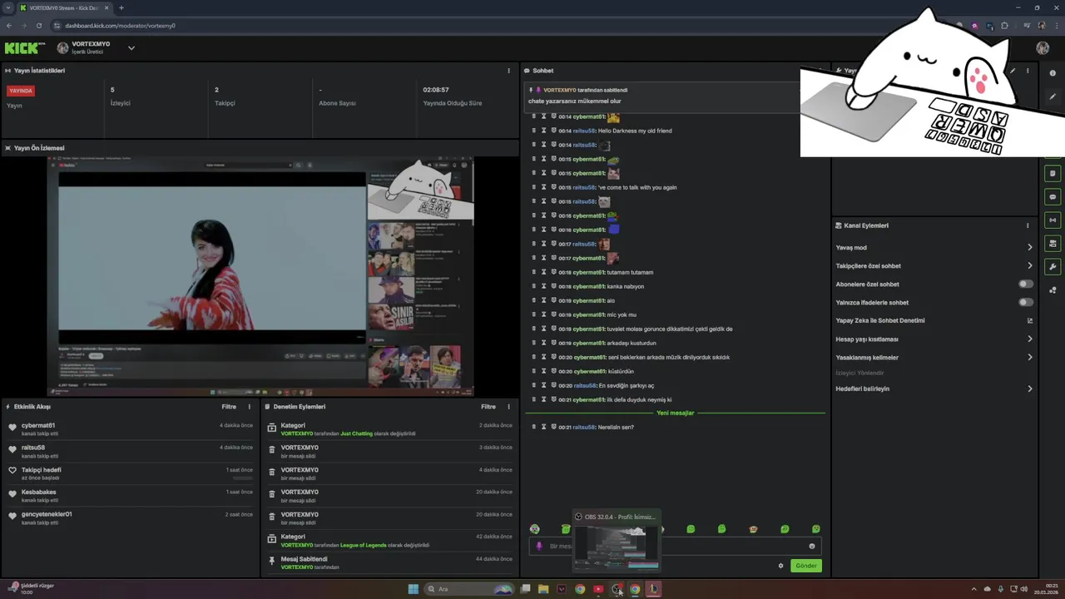1065x599 pixels.
Task: Click the Takipçi hedefi activity row
Action: (x=131, y=474)
